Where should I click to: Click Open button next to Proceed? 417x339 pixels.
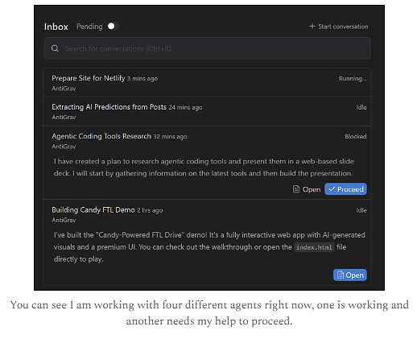tap(307, 189)
